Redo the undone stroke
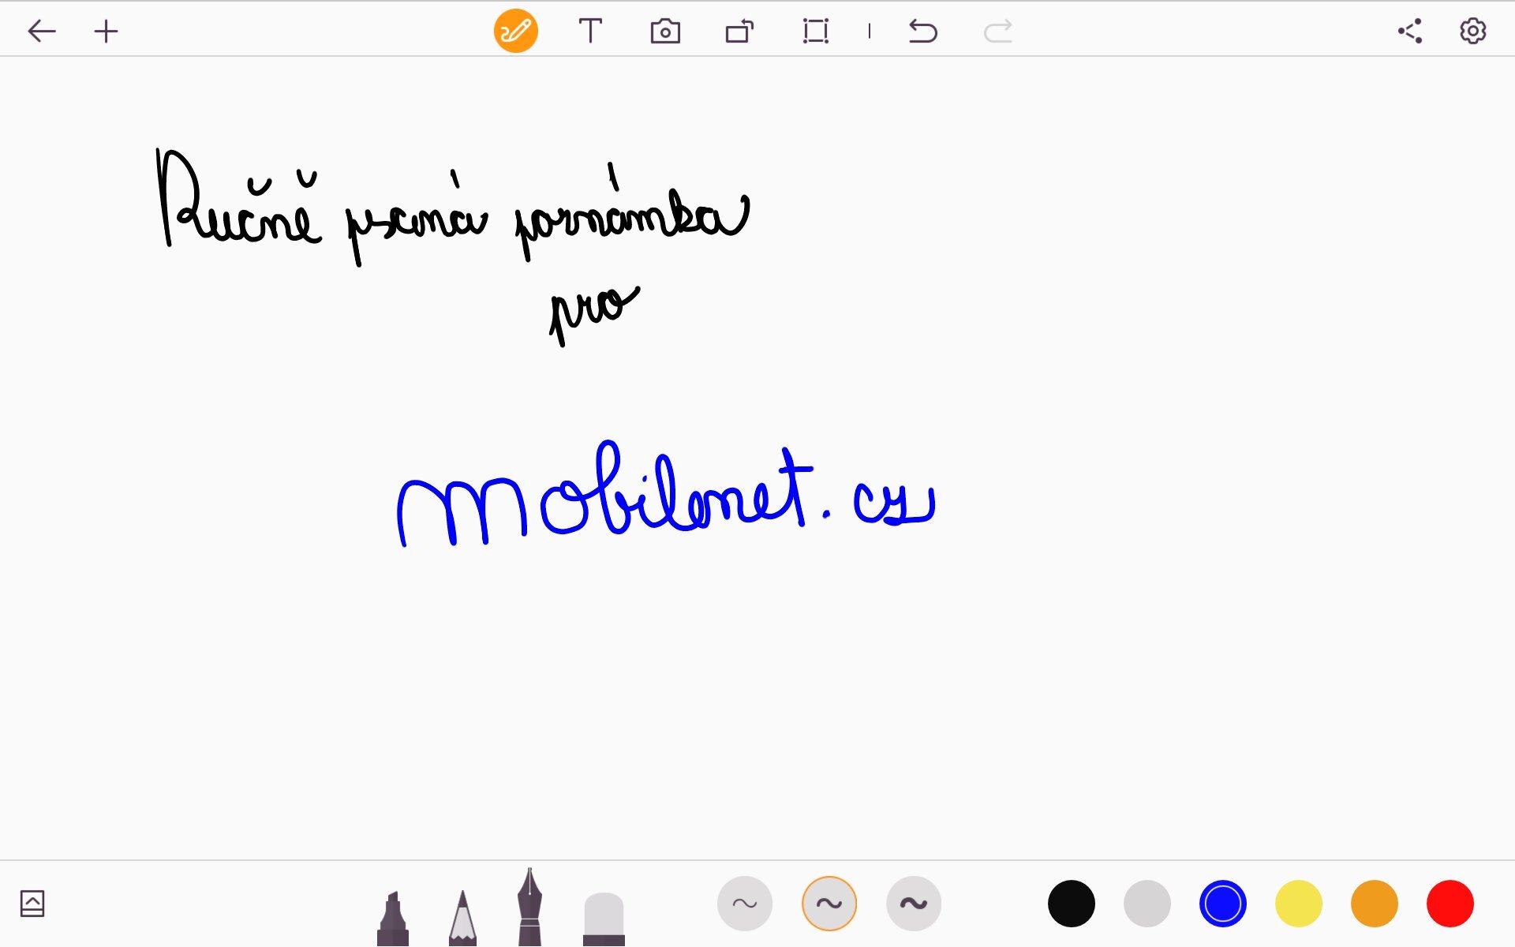 [x=997, y=32]
